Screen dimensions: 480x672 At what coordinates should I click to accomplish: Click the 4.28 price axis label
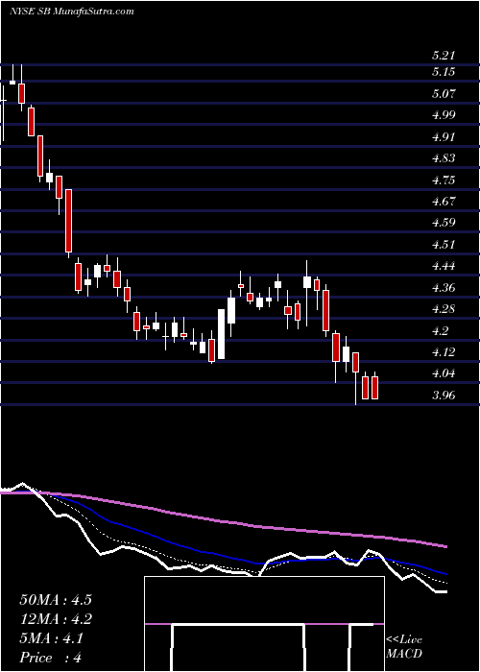coord(444,308)
